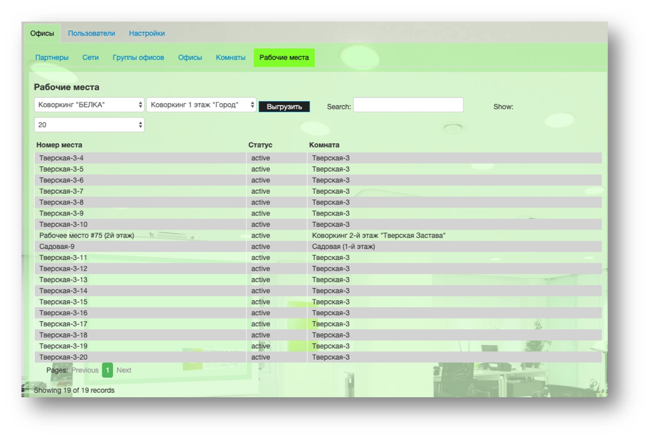Select the Группы офисов subtab
Image resolution: width=648 pixels, height=438 pixels.
pos(138,57)
